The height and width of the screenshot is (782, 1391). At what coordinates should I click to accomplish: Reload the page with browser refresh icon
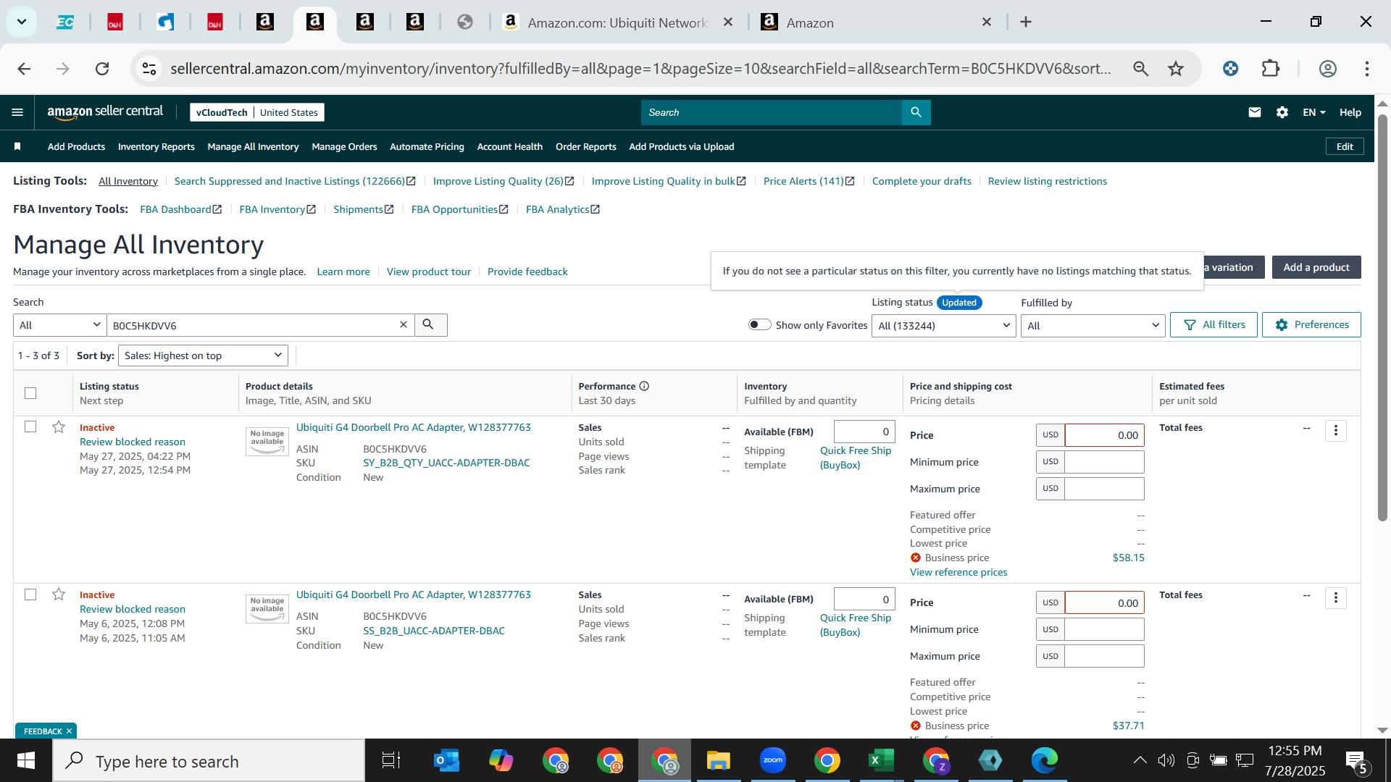coord(102,69)
